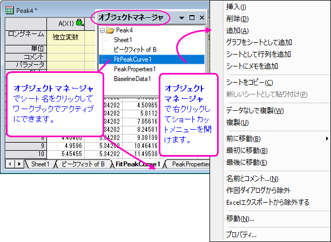Click the green lock icon on column A(X1)

pyautogui.click(x=79, y=22)
